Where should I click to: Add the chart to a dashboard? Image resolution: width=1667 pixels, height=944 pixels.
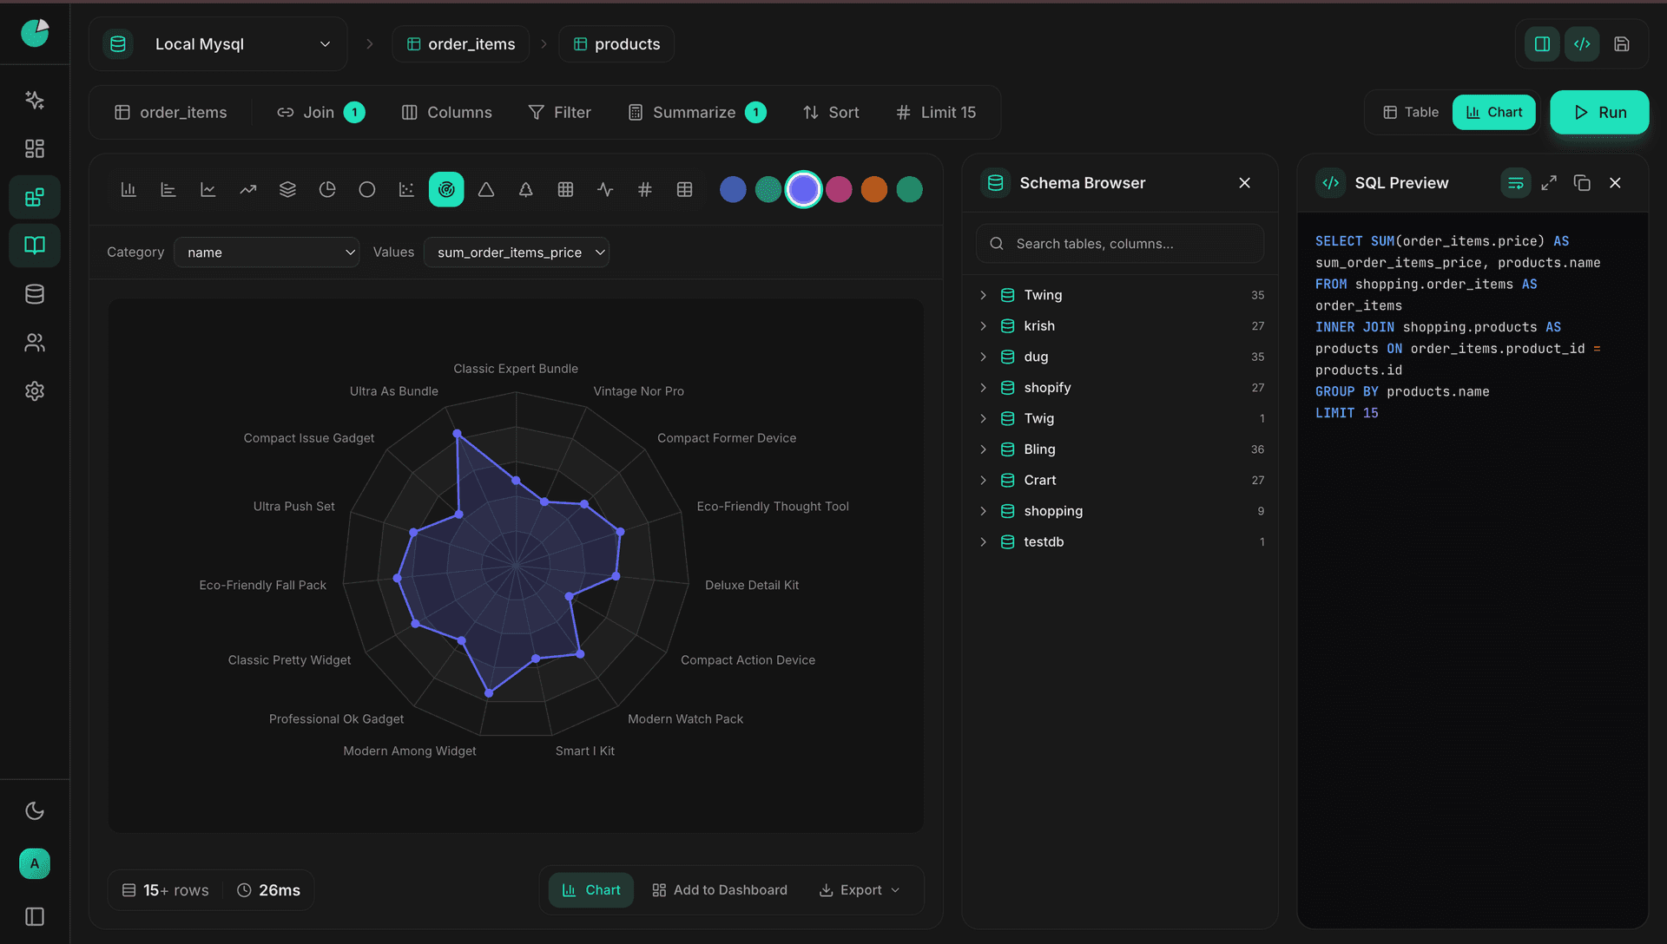(719, 889)
